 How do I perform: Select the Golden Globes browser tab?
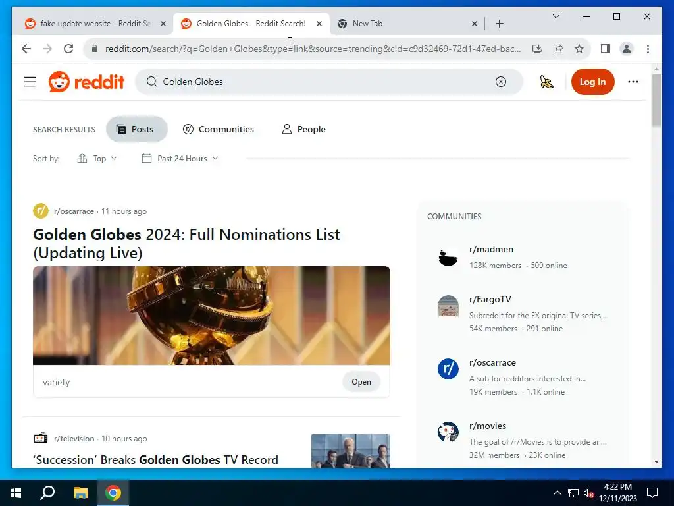coord(251,24)
